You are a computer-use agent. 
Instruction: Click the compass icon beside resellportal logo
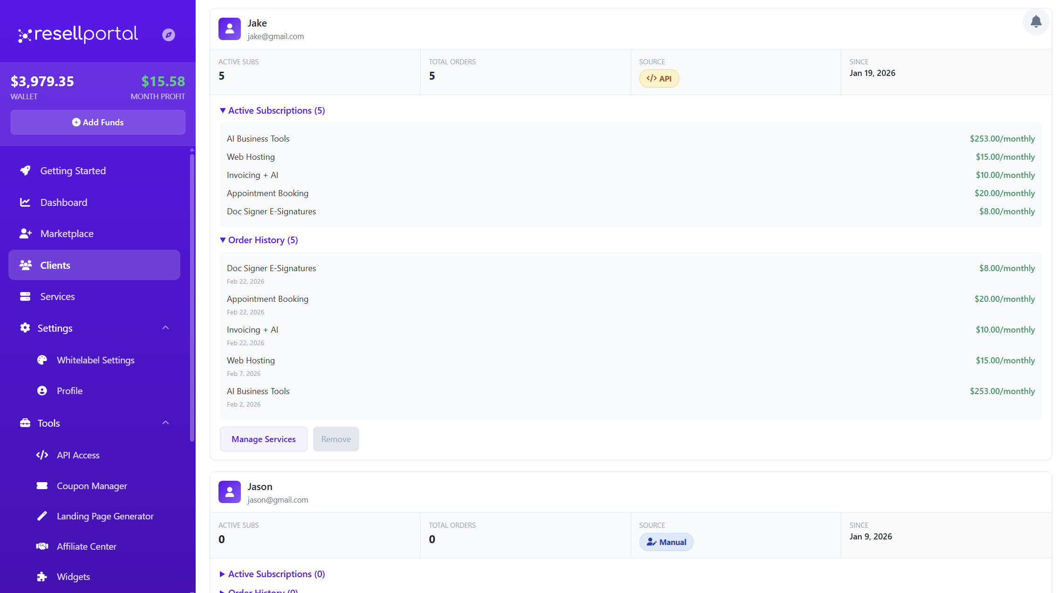(169, 35)
